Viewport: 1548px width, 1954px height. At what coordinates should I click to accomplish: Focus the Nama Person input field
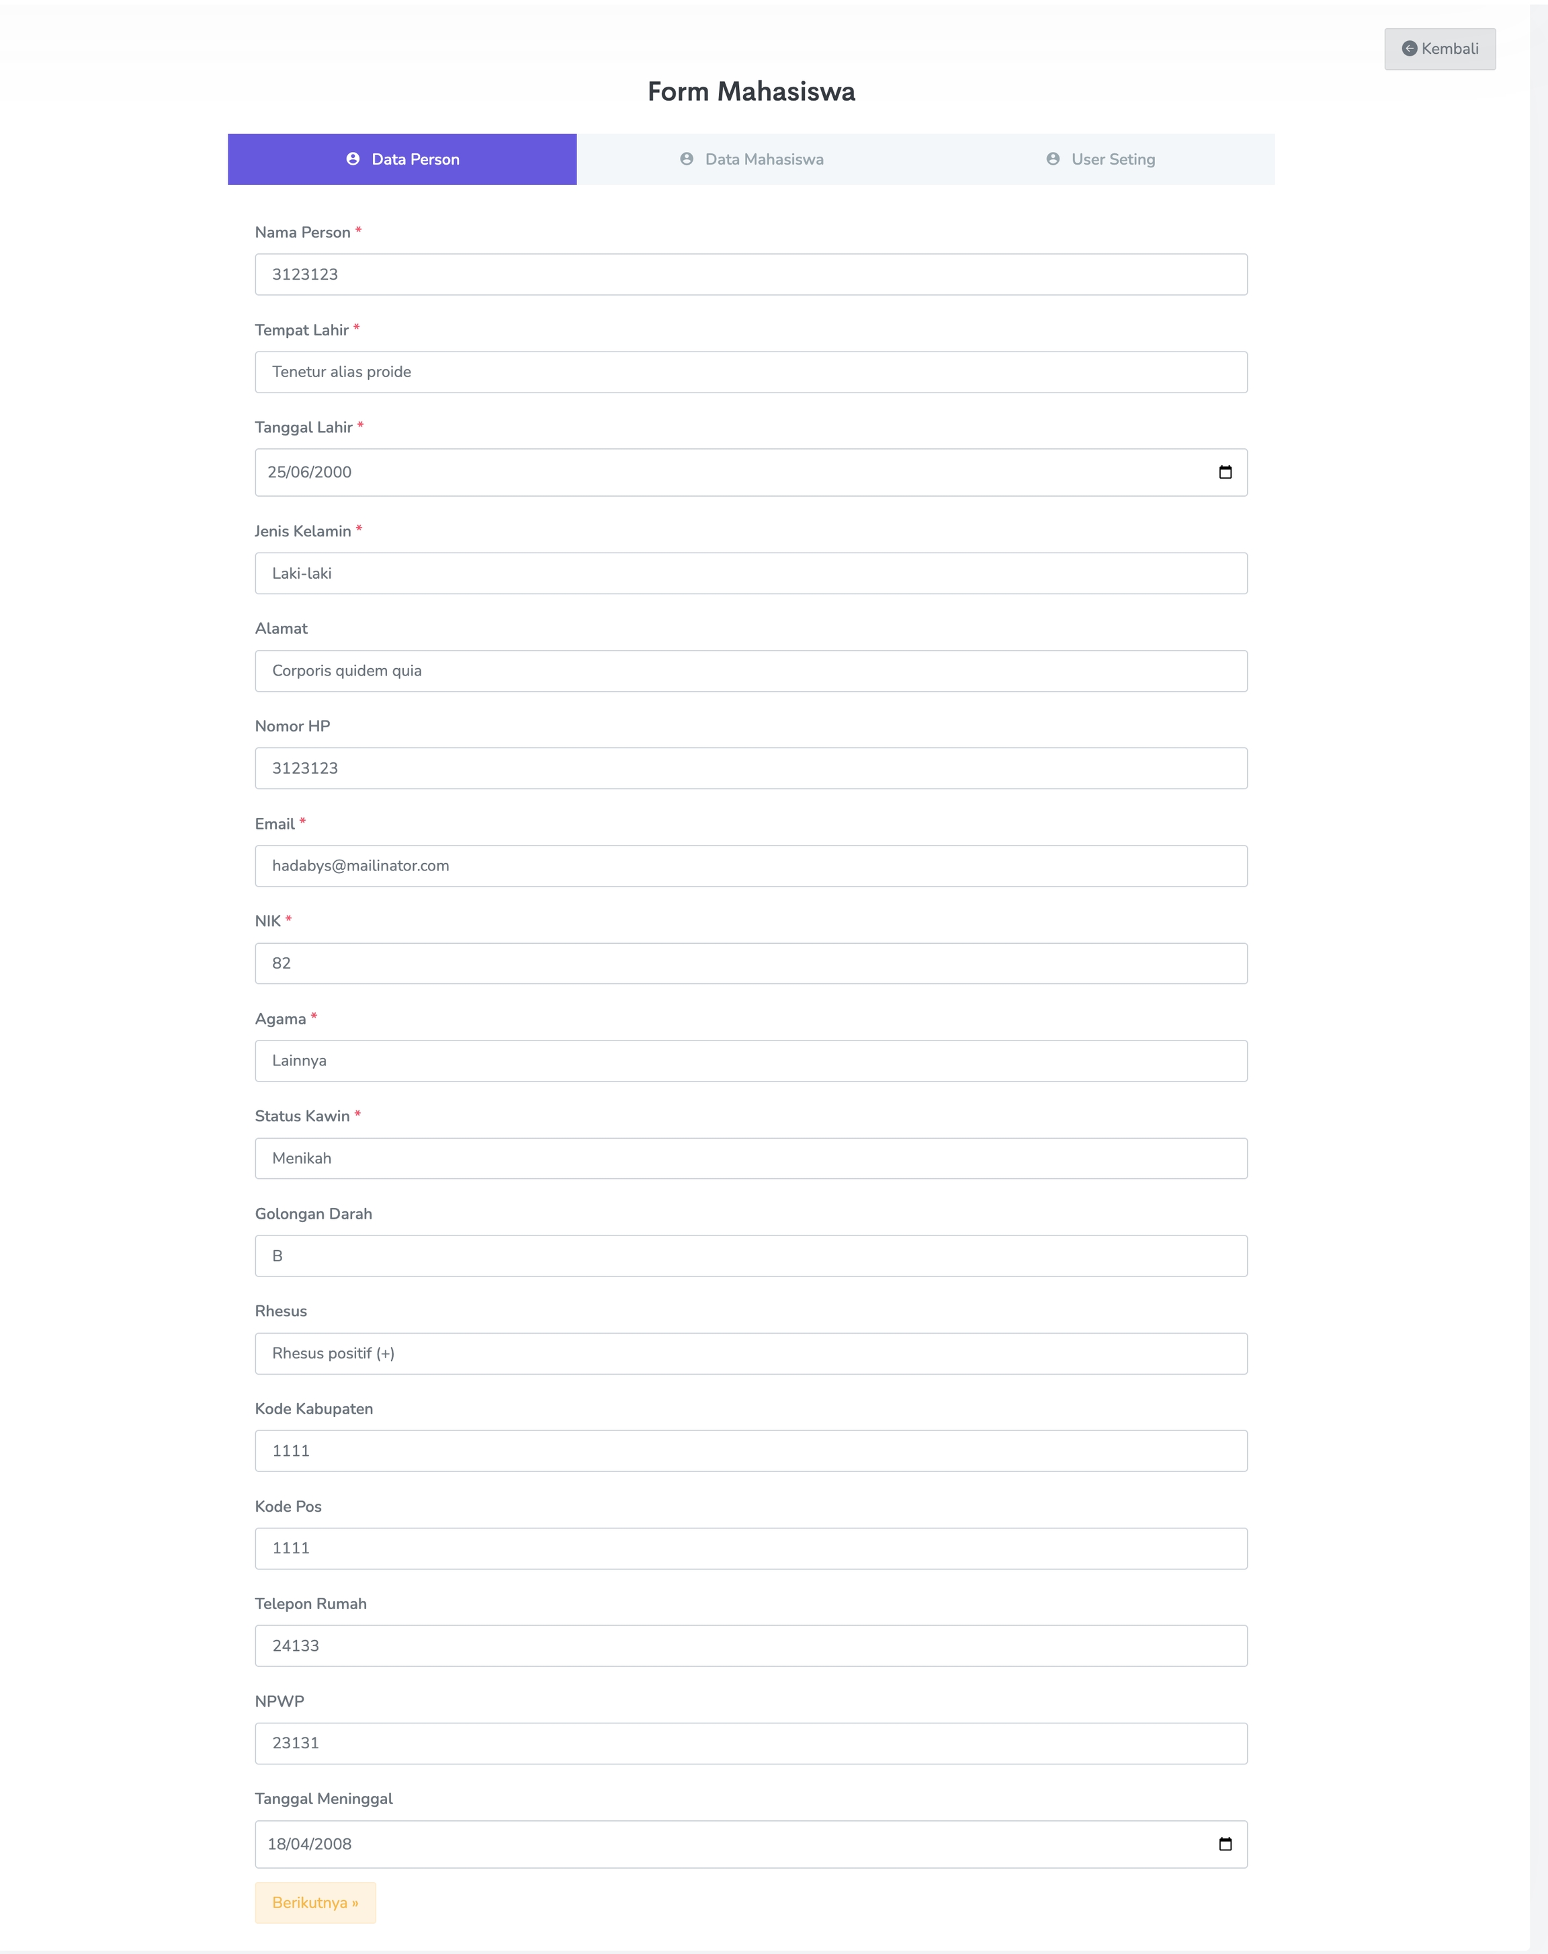(x=750, y=275)
